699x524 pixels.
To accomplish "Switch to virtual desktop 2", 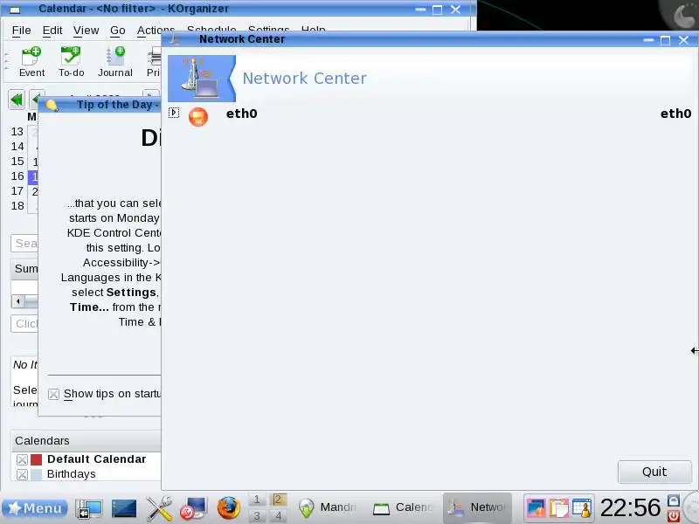I will pyautogui.click(x=278, y=500).
